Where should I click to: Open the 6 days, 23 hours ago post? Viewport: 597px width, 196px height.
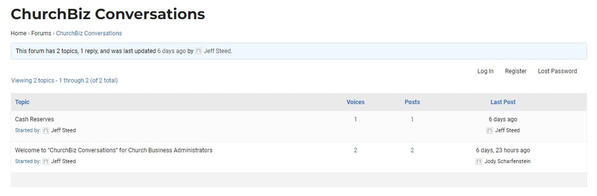(x=503, y=150)
